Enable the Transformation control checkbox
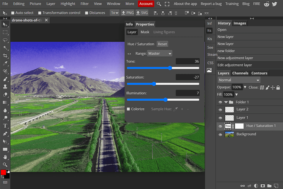 click(x=40, y=13)
